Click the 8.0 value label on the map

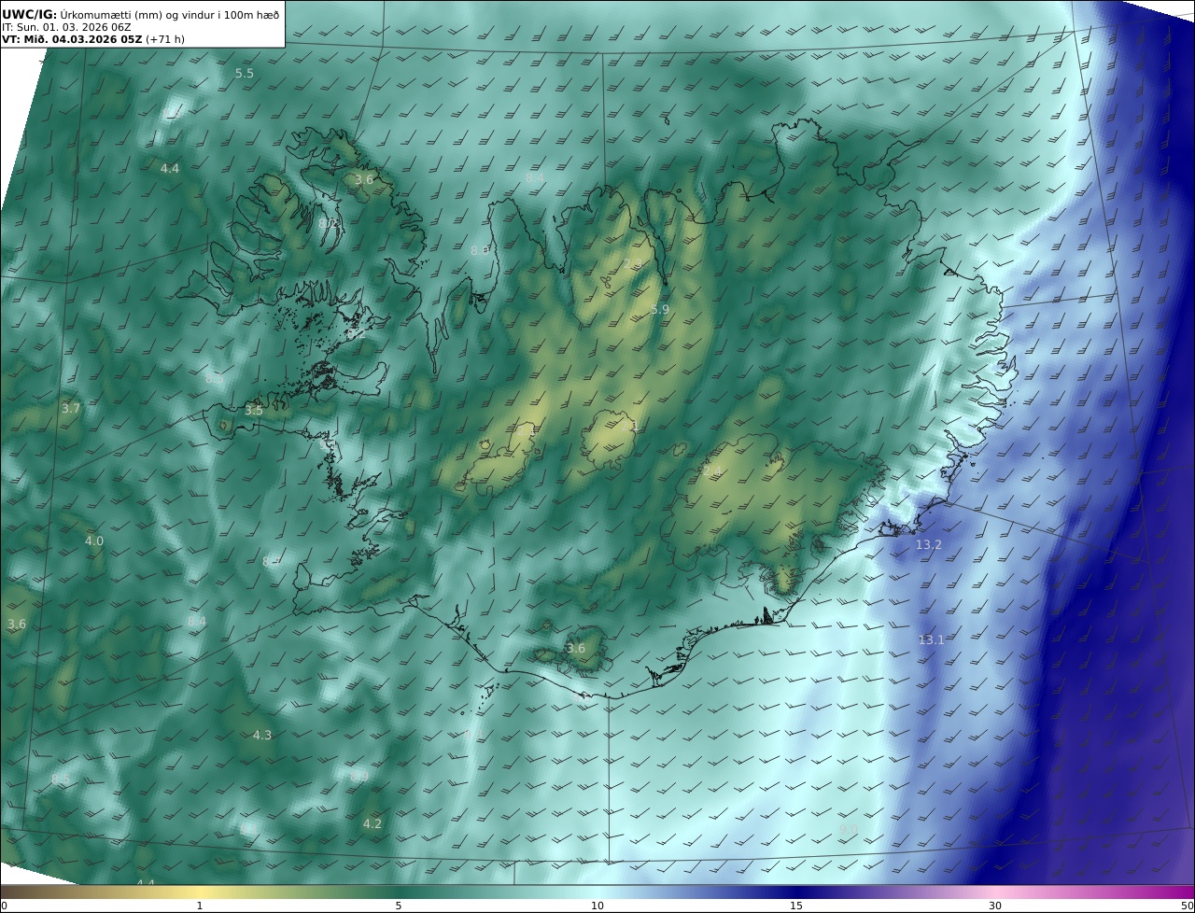(x=480, y=250)
